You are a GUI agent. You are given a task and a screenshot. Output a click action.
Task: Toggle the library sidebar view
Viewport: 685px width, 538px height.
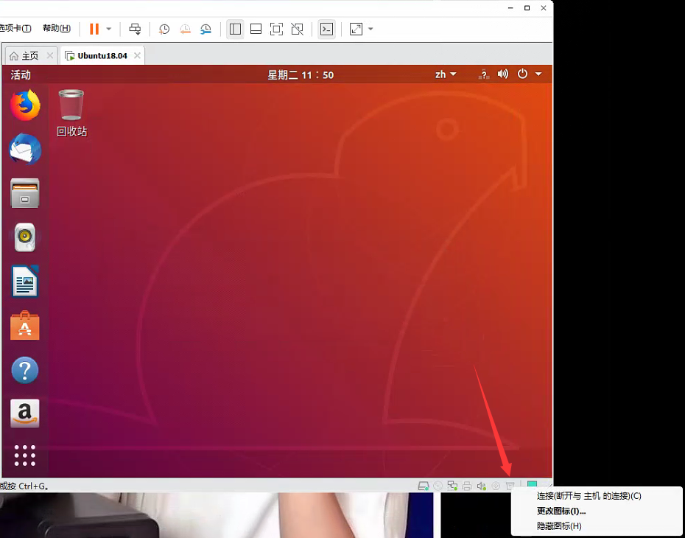point(235,29)
